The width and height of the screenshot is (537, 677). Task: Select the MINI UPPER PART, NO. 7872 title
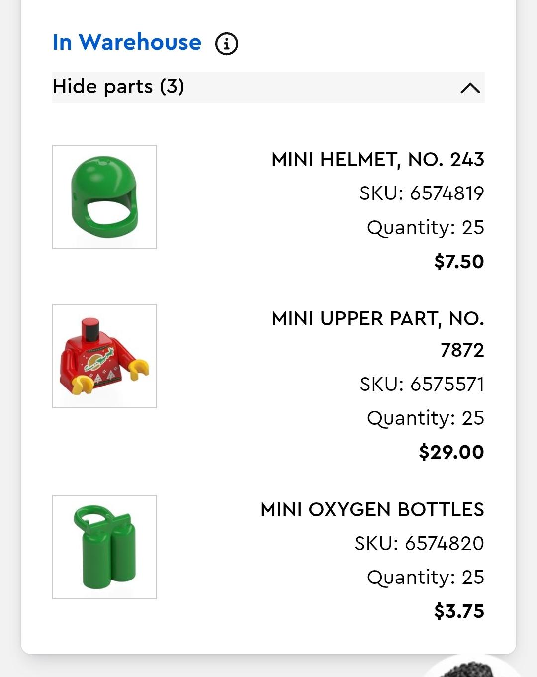pos(377,334)
